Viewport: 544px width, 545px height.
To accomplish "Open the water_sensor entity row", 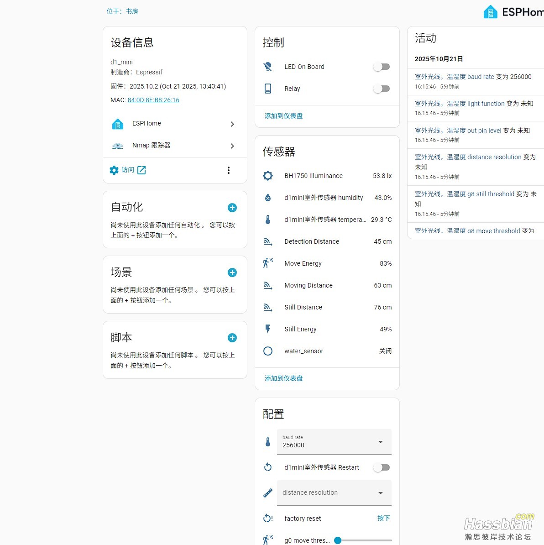I will tap(327, 351).
